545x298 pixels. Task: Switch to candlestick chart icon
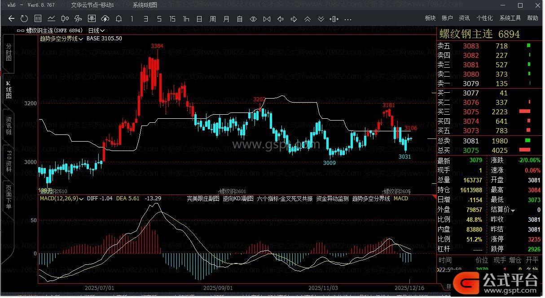click(65, 19)
